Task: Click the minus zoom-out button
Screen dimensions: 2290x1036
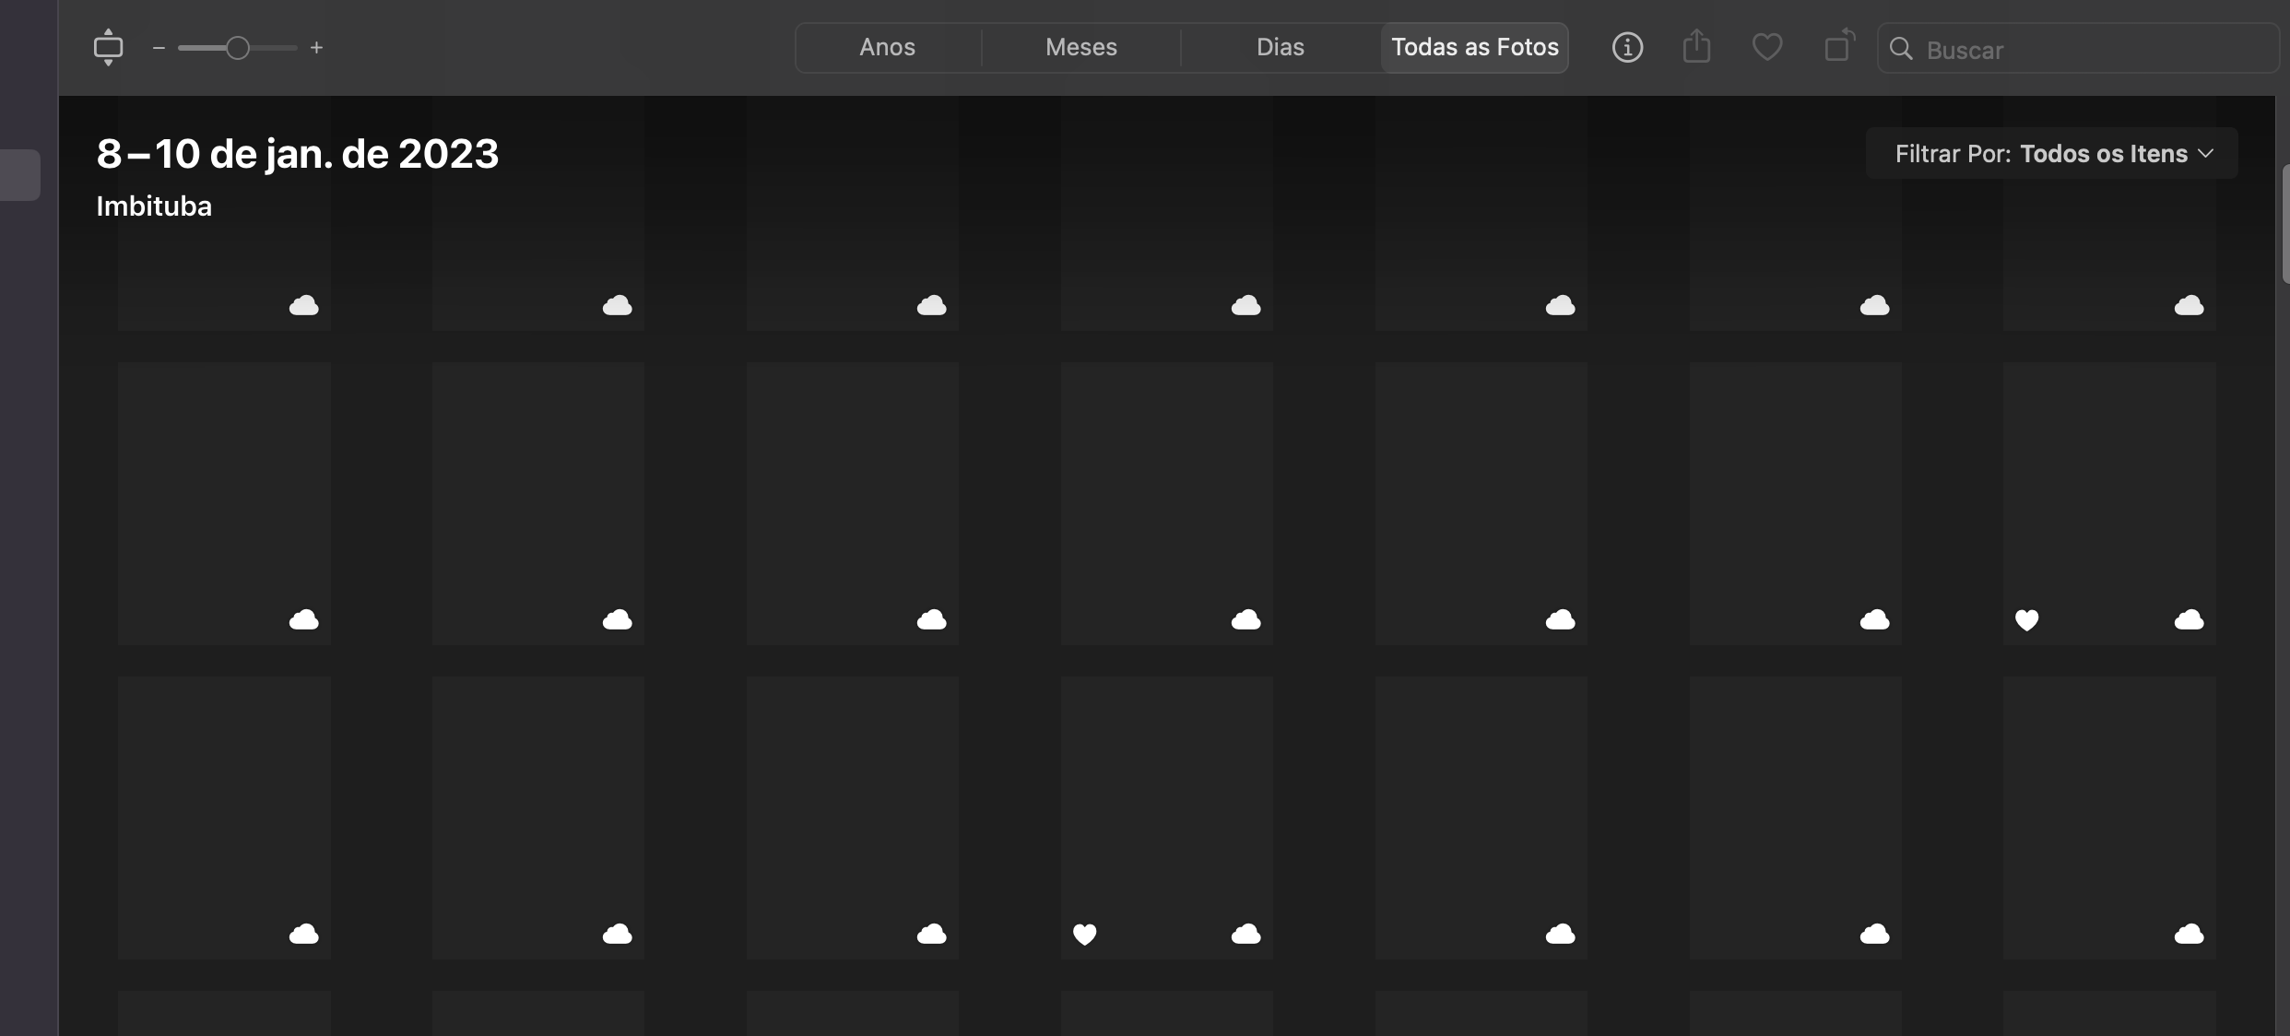Action: click(x=159, y=48)
